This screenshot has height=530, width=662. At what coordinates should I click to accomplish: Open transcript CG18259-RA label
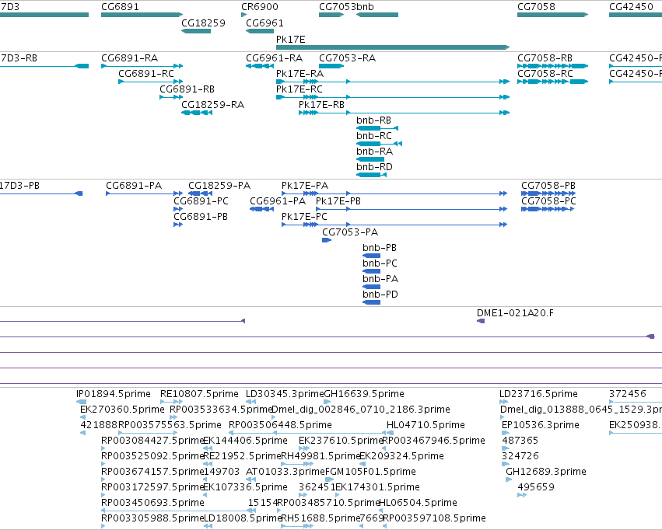tap(213, 105)
